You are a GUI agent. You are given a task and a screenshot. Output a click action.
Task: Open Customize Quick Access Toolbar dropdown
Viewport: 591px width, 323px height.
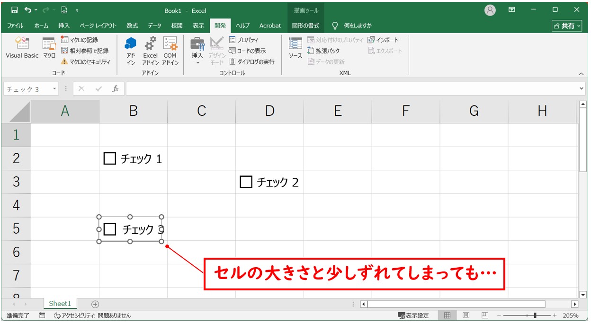[x=77, y=10]
